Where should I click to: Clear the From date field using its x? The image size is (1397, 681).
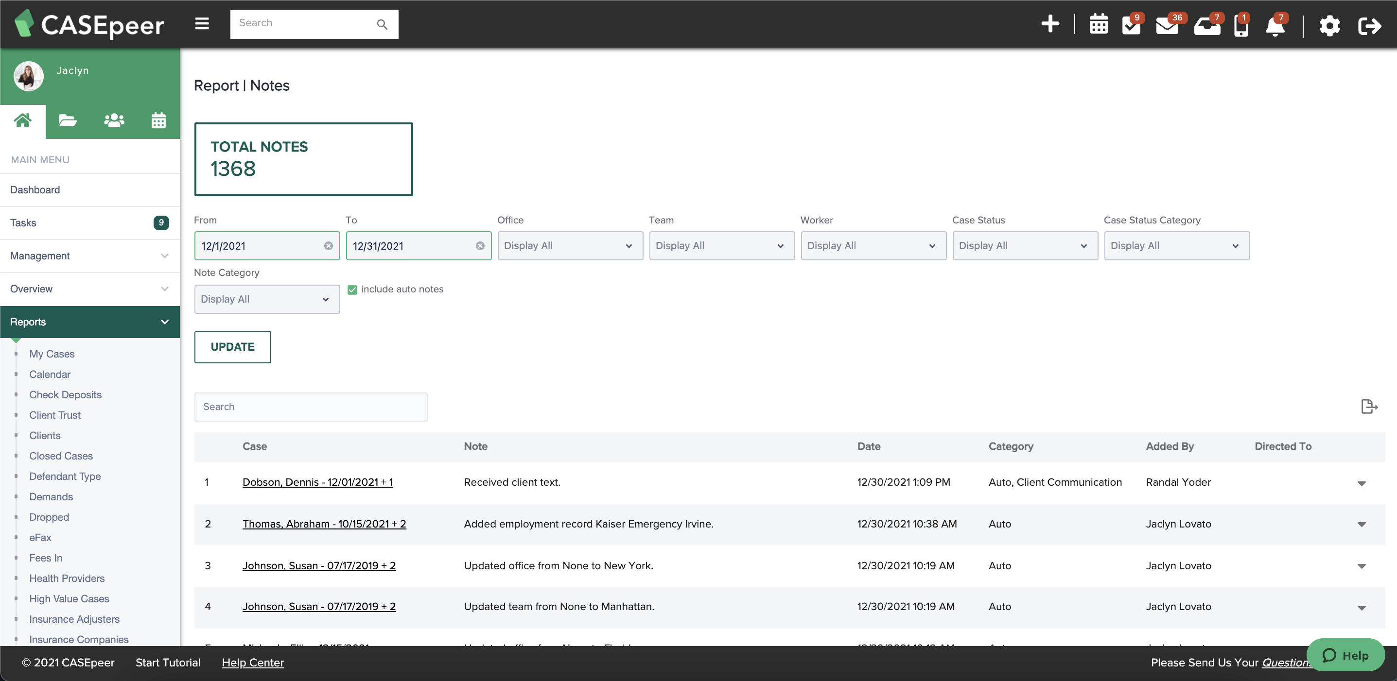pyautogui.click(x=329, y=245)
